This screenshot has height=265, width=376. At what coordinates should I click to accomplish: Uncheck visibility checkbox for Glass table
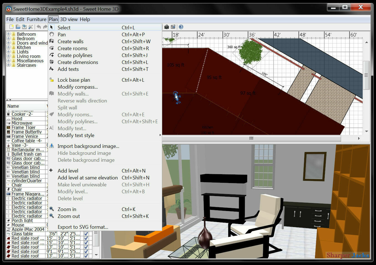click(86, 234)
